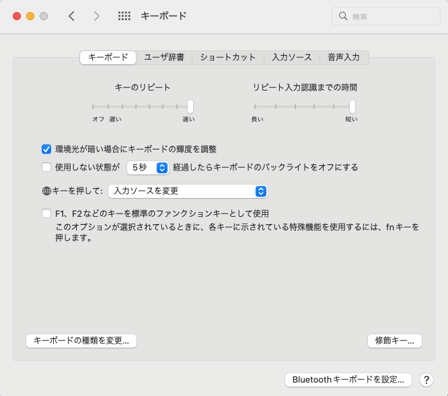Show all preferences grid icon
Screen dimensions: 448x396
coord(124,16)
